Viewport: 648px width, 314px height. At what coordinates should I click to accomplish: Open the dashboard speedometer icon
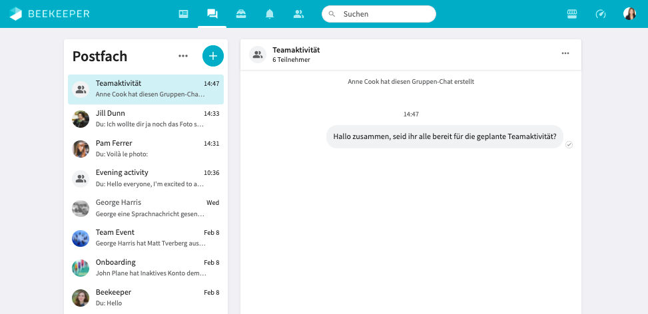[x=601, y=14]
